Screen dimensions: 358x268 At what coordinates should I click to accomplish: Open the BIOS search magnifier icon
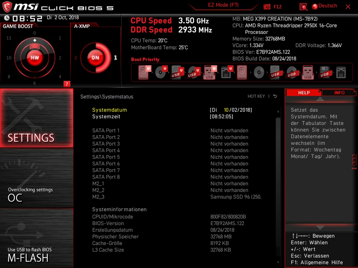pyautogui.click(x=303, y=7)
